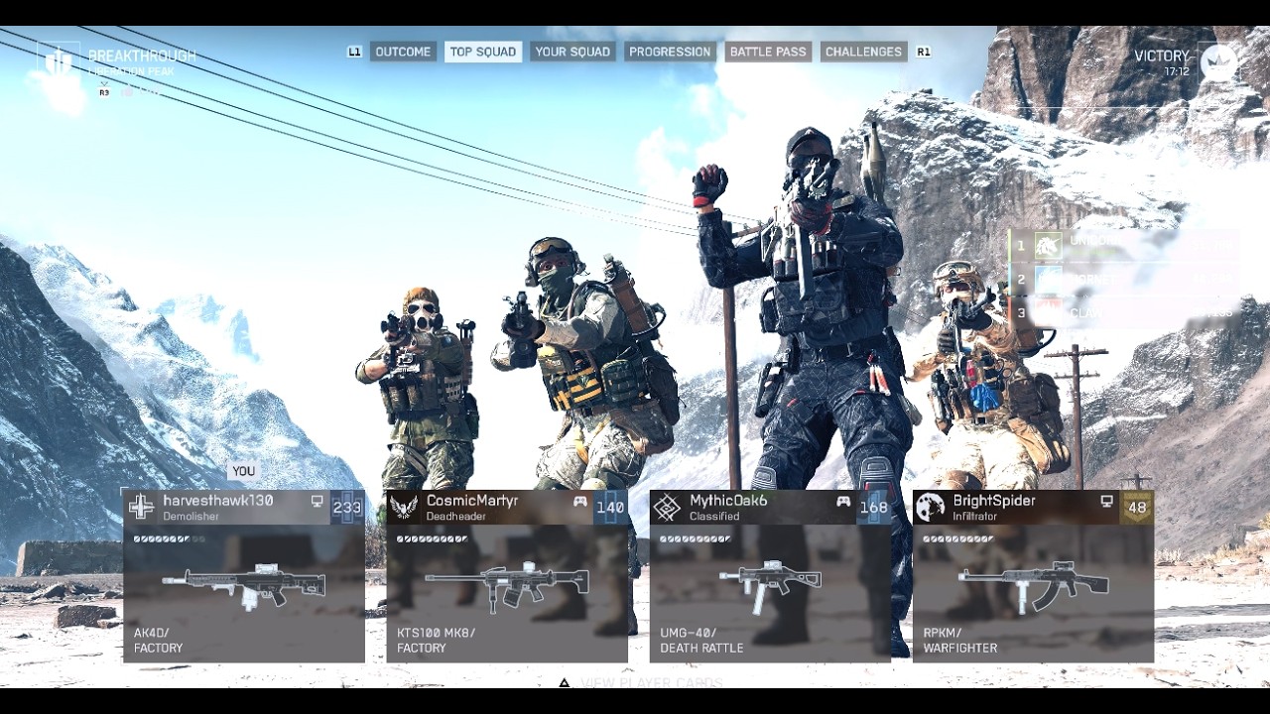This screenshot has width=1270, height=714.
Task: Go to the BATTLE PASS tab
Action: coord(768,52)
